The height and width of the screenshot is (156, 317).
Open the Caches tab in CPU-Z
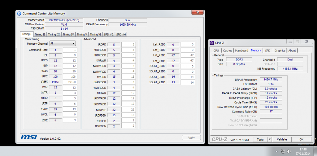[228, 51]
